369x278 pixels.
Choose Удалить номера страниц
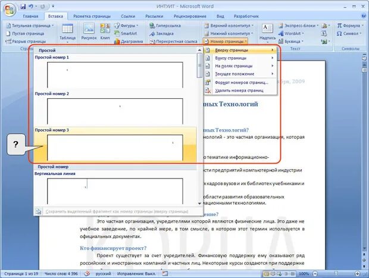coord(240,90)
